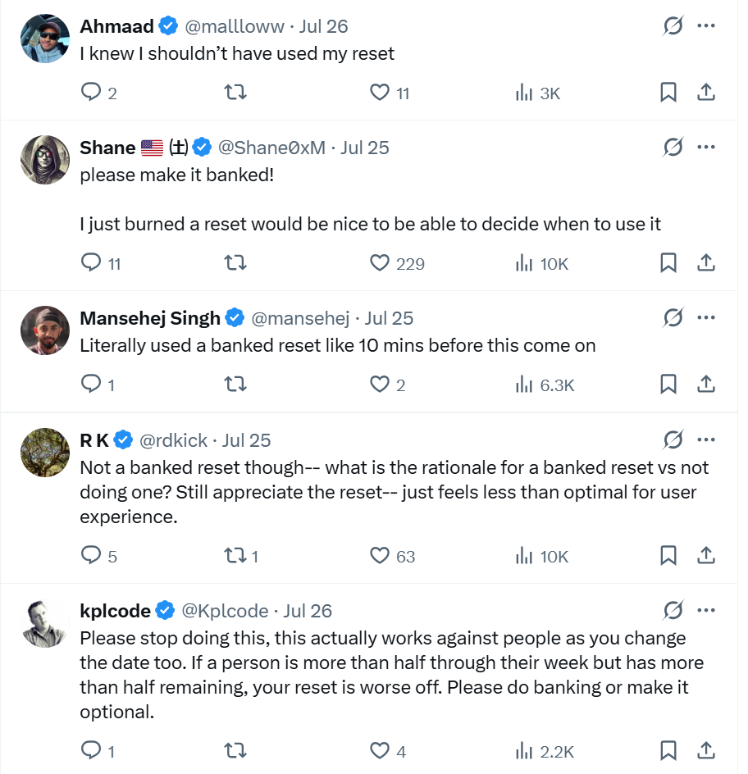The image size is (748, 774).
Task: View analytics of Ahmaad's 3K views
Action: pos(538,93)
